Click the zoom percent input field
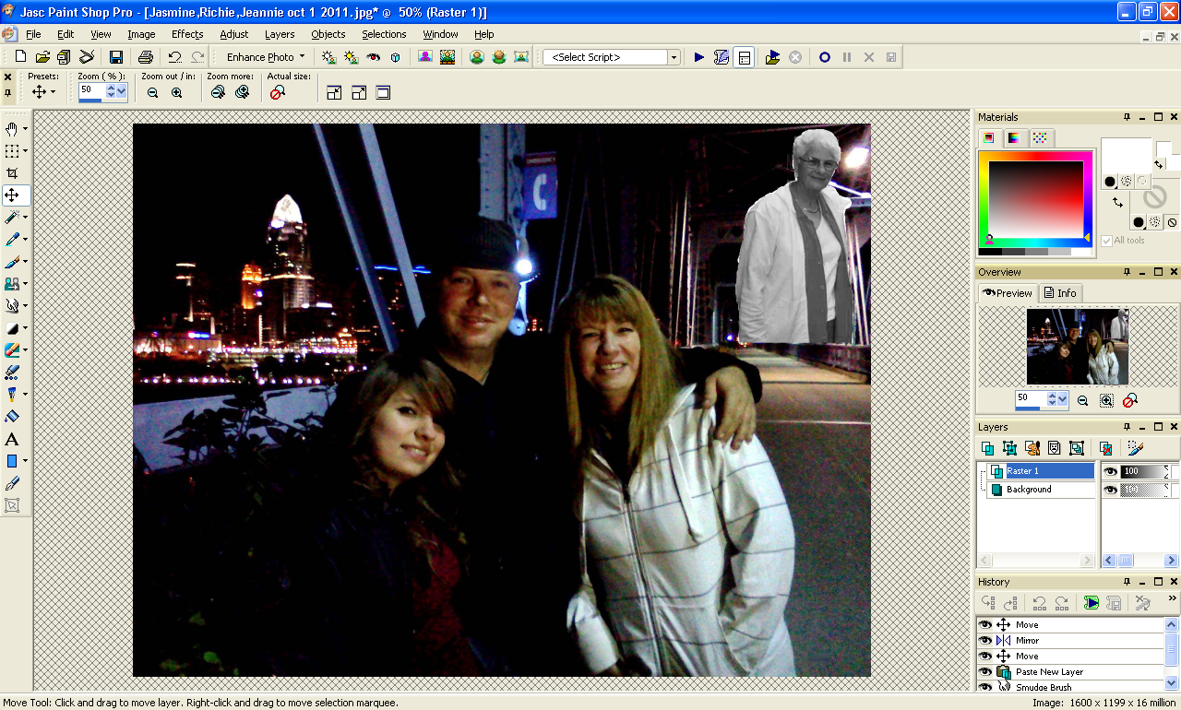This screenshot has width=1181, height=710. [x=91, y=90]
